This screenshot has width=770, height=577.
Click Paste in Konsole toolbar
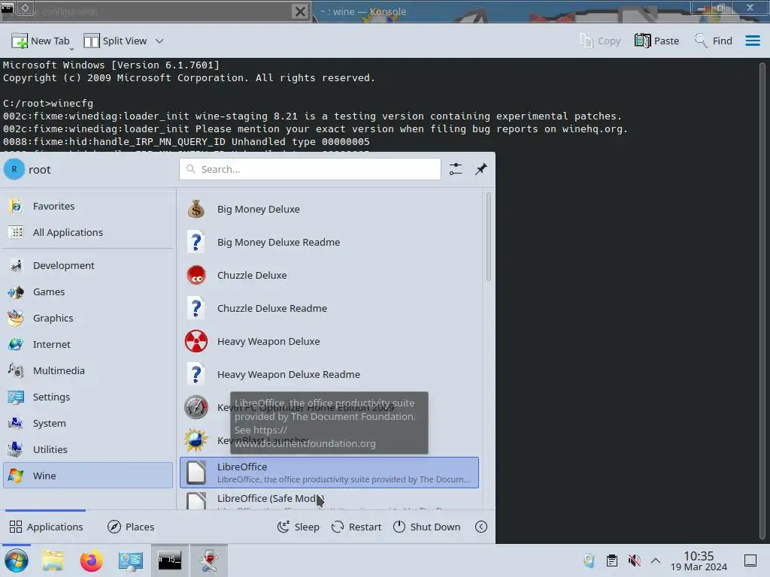click(656, 41)
